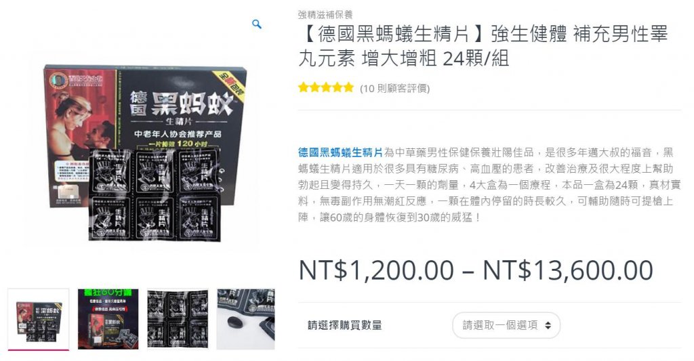Click the 請選擇購買數量 label
This screenshot has width=694, height=361.
(345, 326)
